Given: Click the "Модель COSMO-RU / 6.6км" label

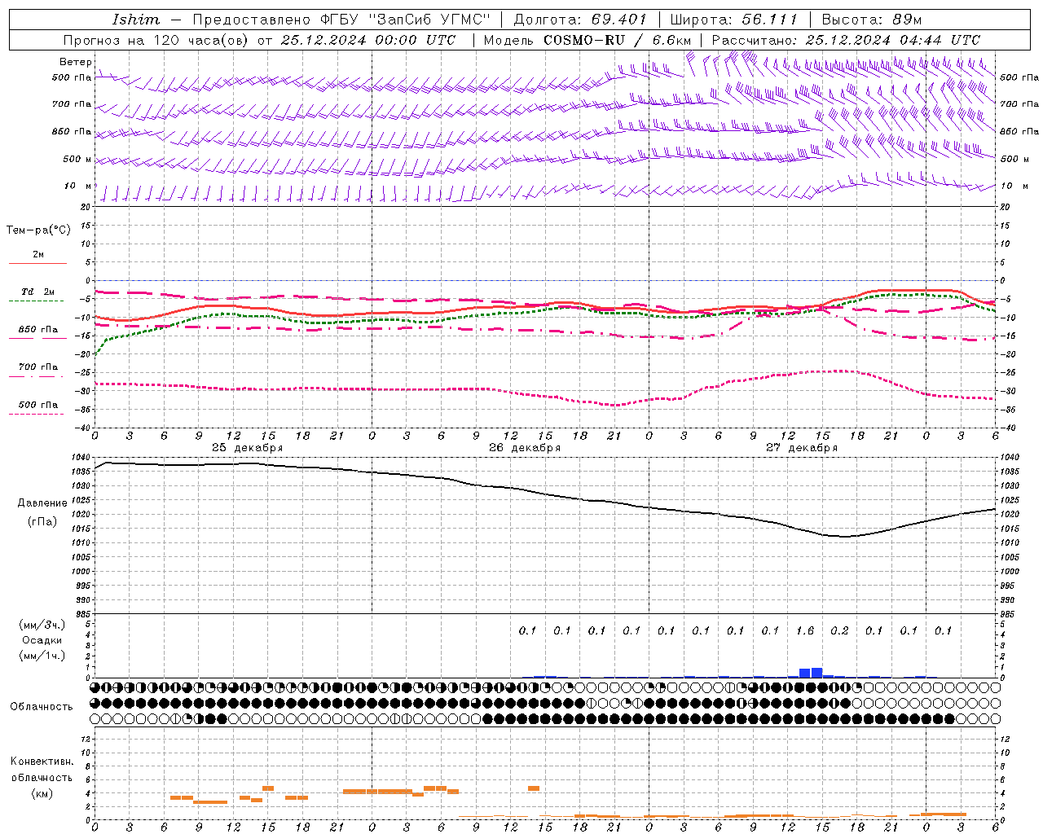Looking at the screenshot, I should [x=588, y=40].
